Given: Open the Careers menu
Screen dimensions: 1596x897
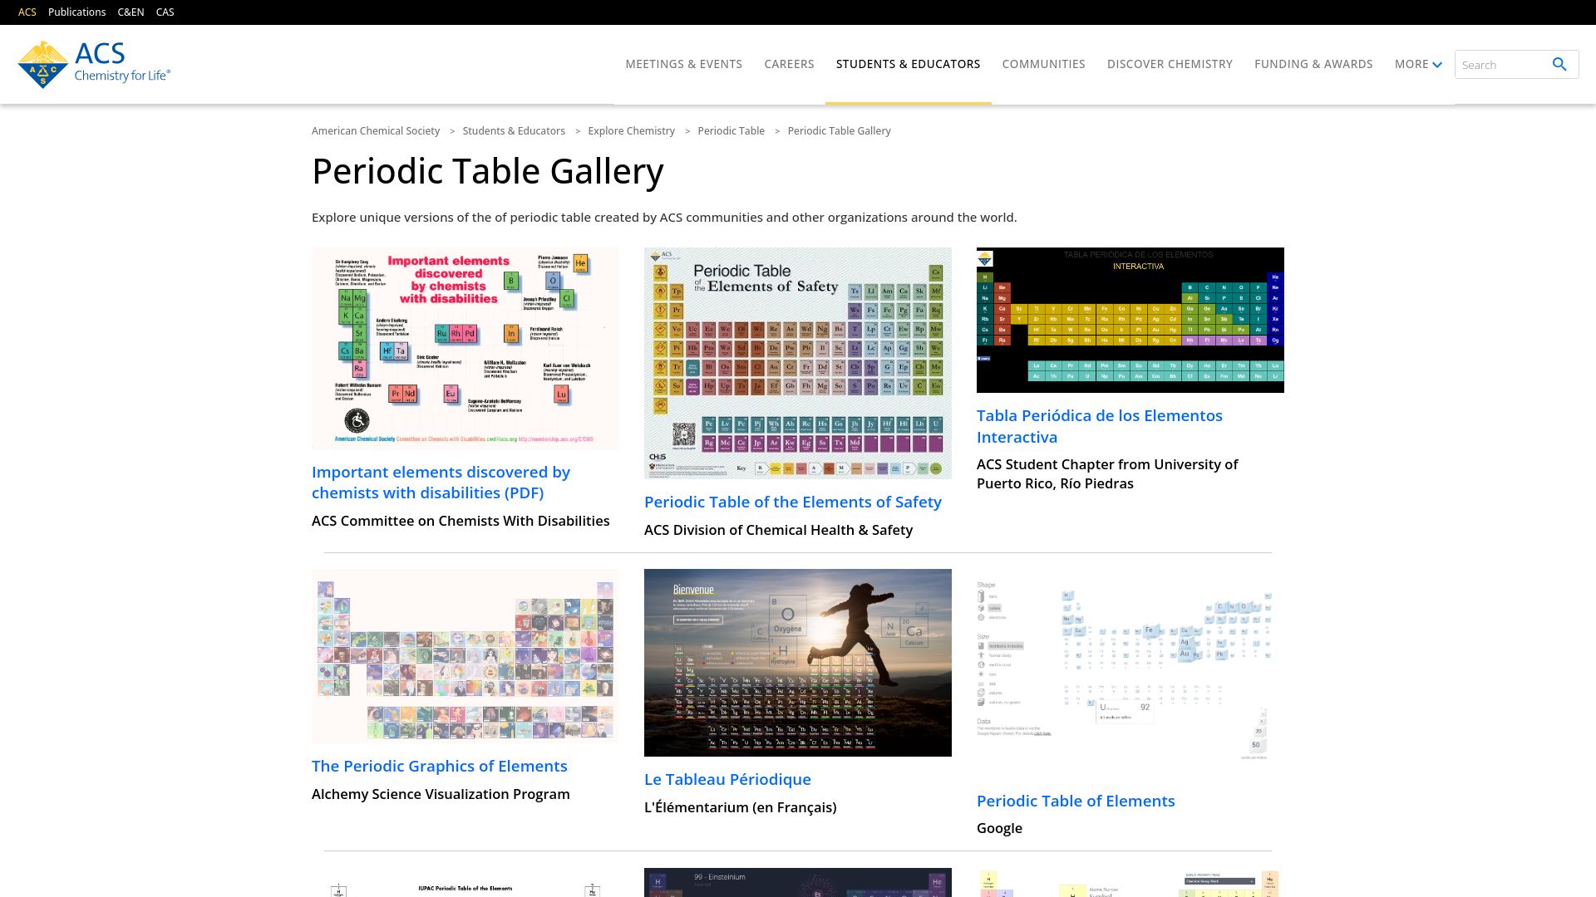Looking at the screenshot, I should [x=789, y=64].
